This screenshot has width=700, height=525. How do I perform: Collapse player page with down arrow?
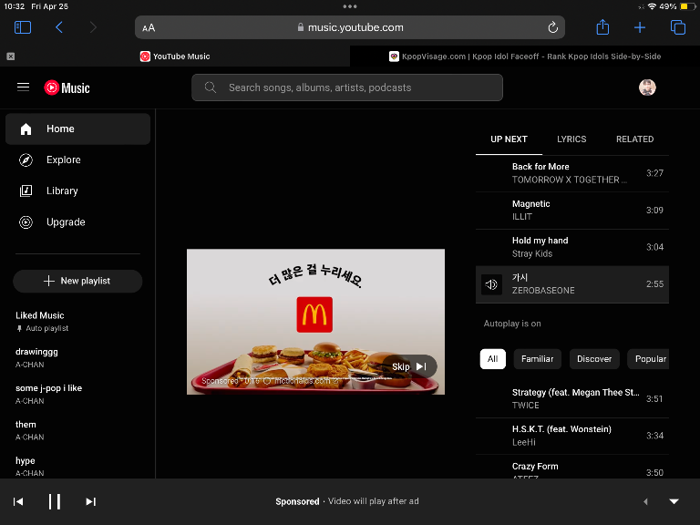(x=674, y=502)
